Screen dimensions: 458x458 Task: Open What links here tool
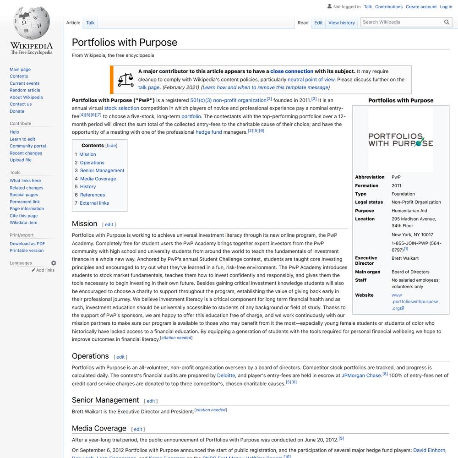click(x=25, y=181)
